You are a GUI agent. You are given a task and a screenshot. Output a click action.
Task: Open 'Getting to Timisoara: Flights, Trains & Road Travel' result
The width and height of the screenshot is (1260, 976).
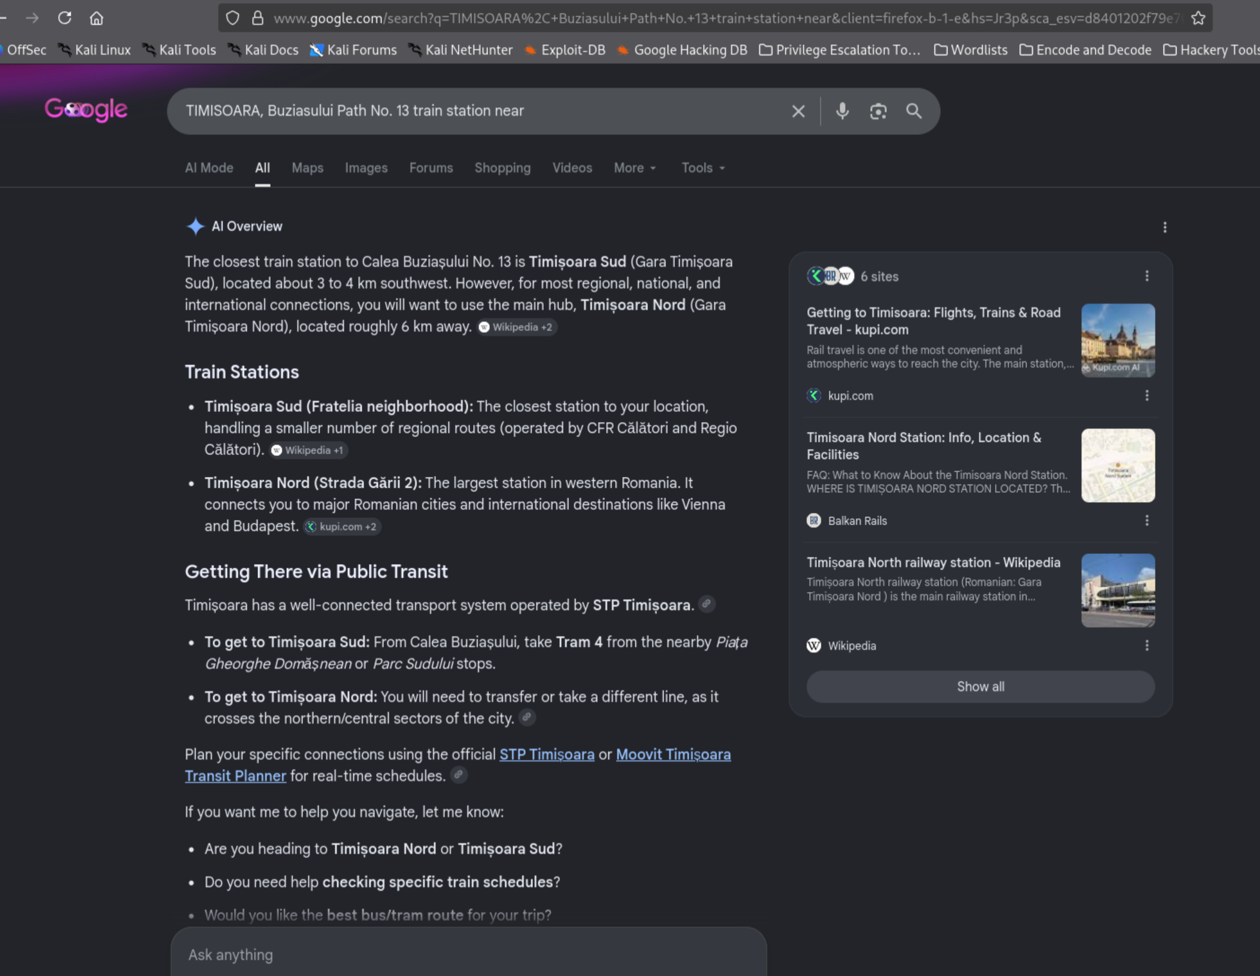(x=934, y=321)
